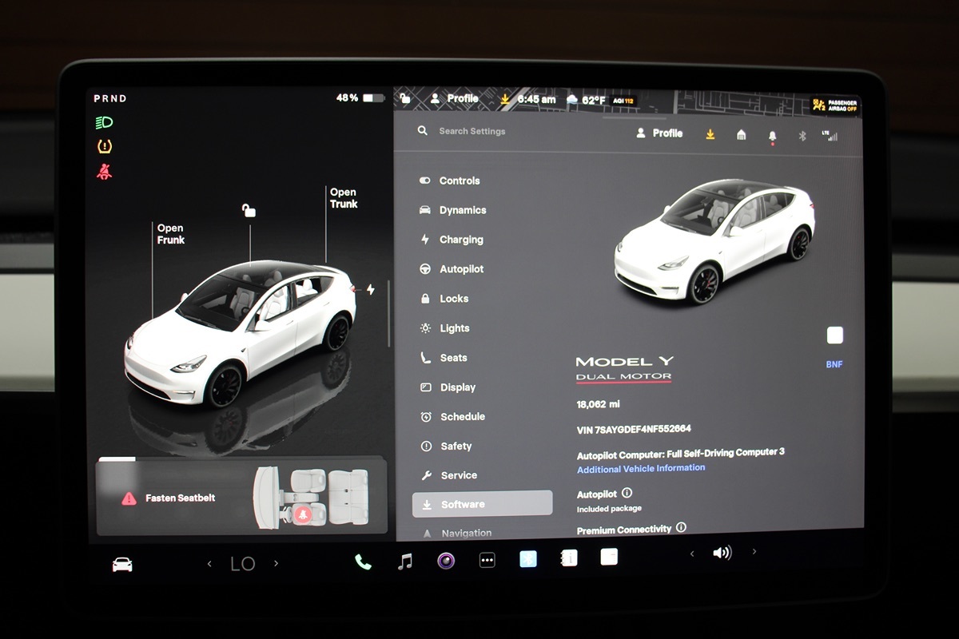Open the all apps three-dot launcher
This screenshot has height=639, width=959.
click(487, 561)
